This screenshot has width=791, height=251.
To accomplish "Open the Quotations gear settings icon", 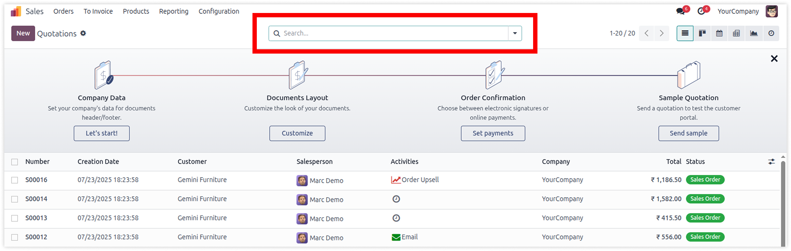I will coord(83,33).
